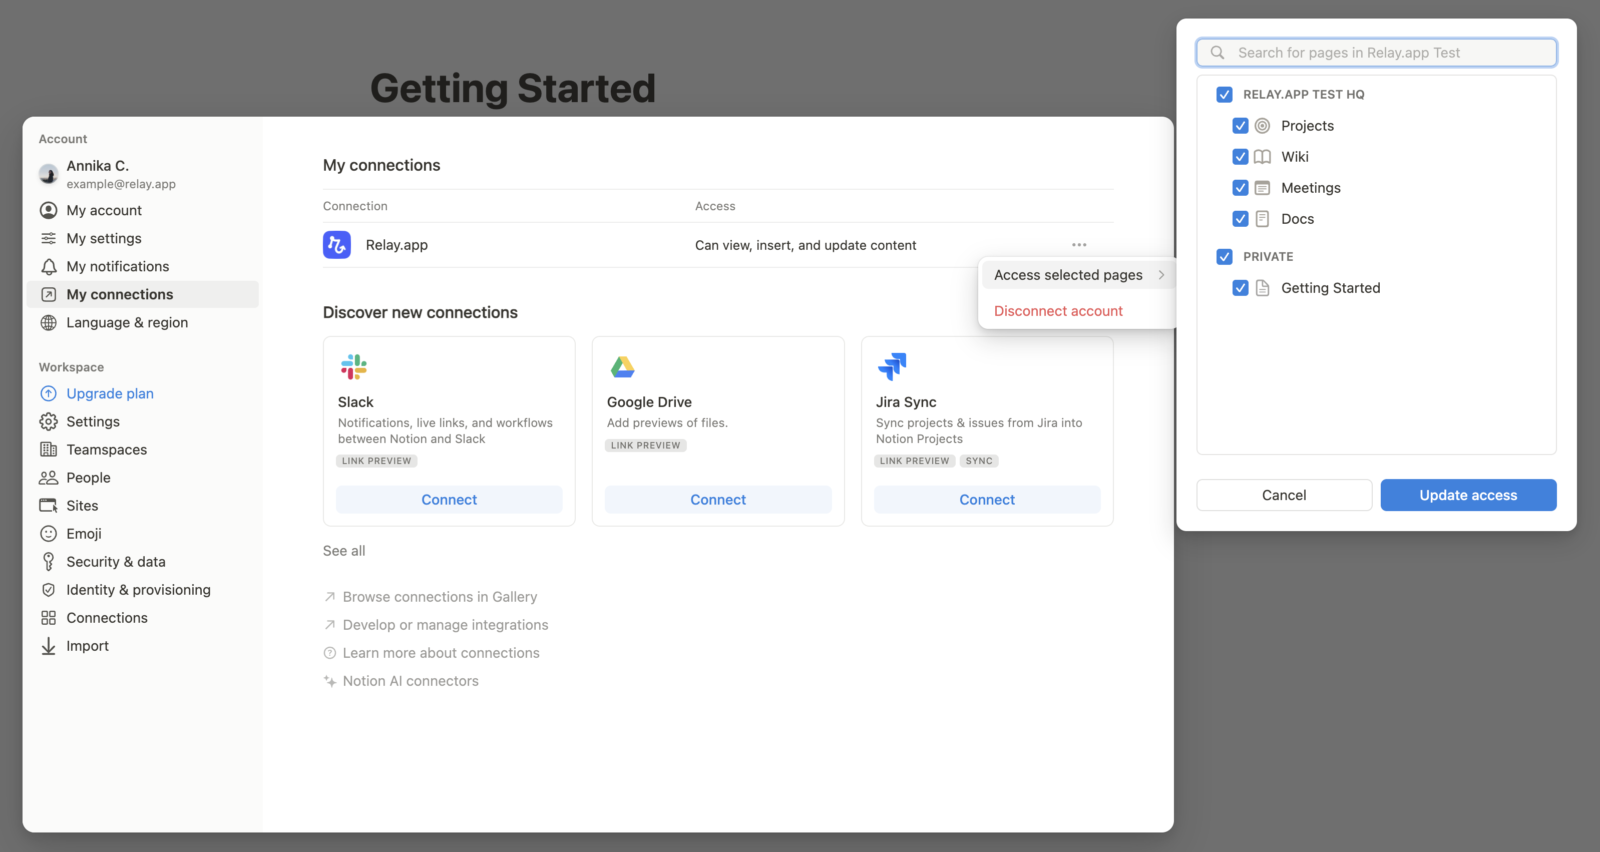Click Update access button
Image resolution: width=1600 pixels, height=852 pixels.
[1468, 494]
